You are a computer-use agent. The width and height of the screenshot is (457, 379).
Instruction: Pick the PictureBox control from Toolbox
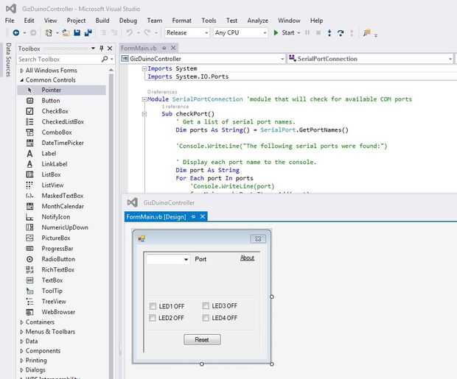tap(56, 238)
